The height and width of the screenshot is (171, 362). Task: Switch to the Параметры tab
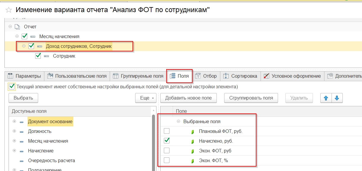(25, 76)
